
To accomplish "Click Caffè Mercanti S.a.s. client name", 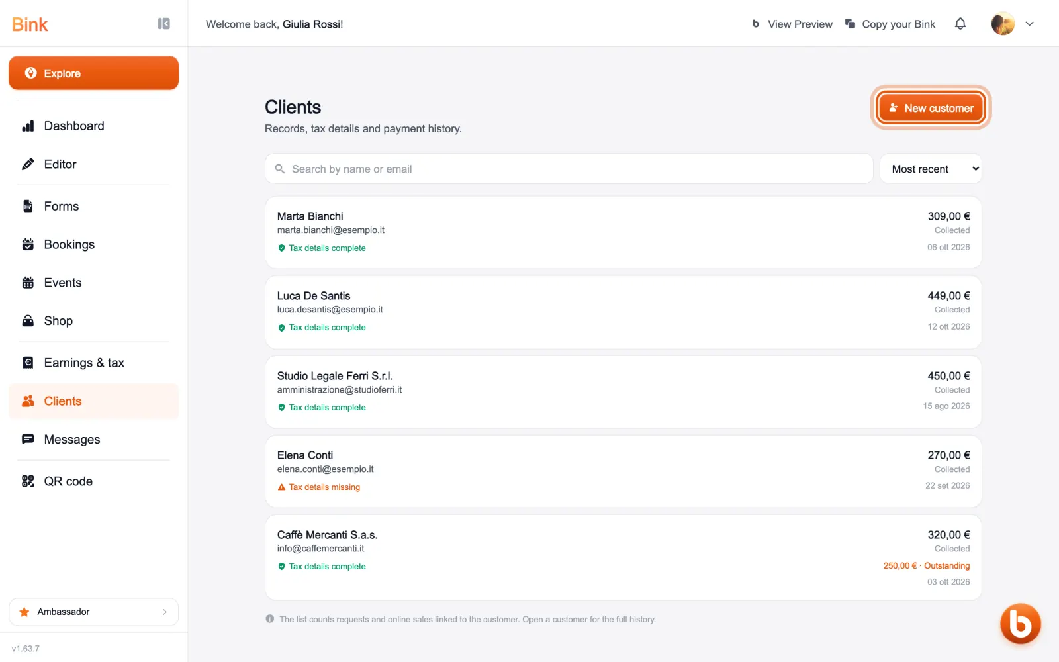I will click(x=327, y=535).
